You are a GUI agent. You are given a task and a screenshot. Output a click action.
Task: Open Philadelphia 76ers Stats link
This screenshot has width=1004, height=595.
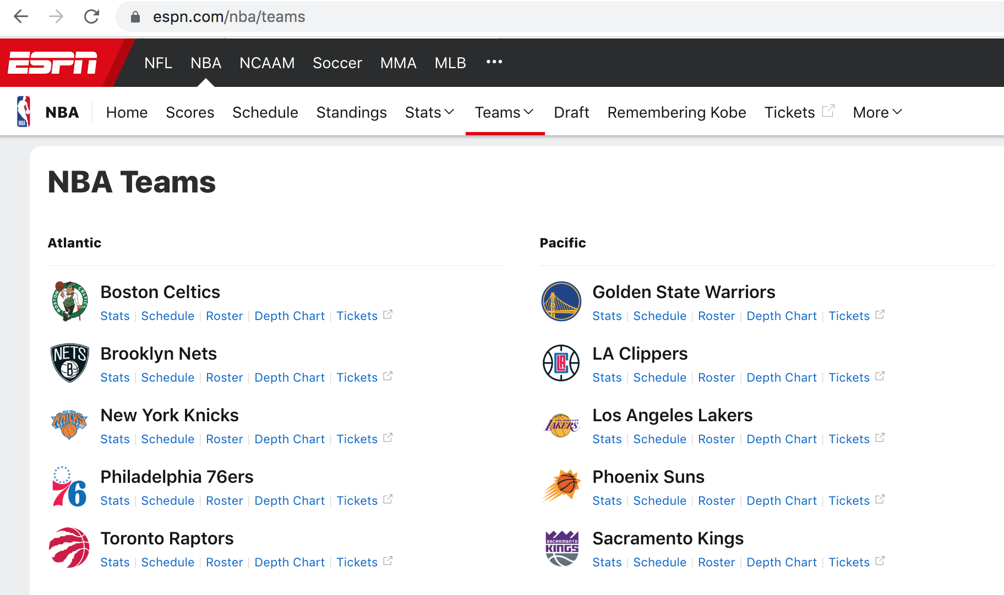[x=115, y=501]
